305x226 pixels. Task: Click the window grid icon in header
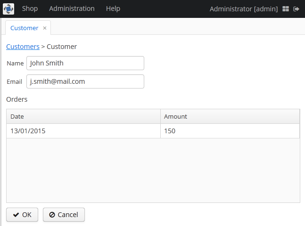point(286,9)
